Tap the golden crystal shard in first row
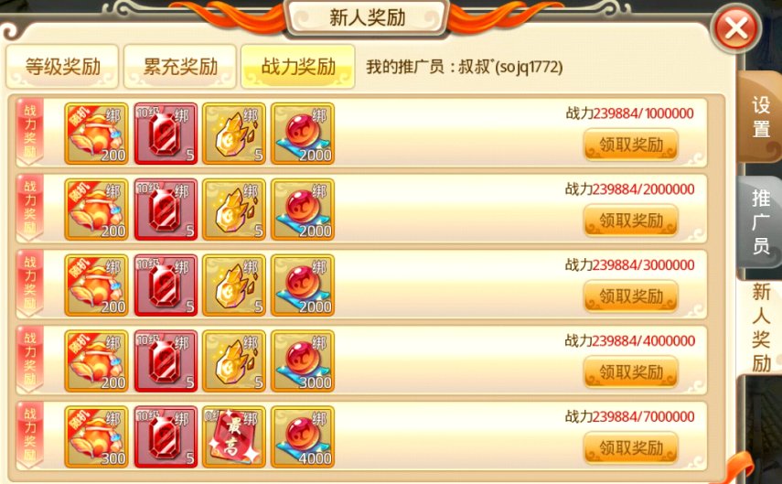The image size is (782, 484). 234,134
